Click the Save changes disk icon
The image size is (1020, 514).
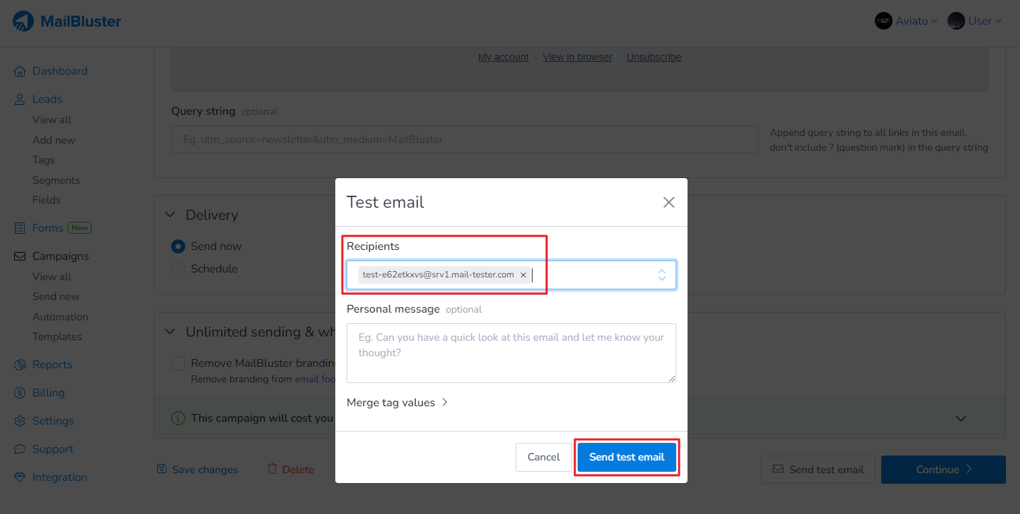(163, 469)
